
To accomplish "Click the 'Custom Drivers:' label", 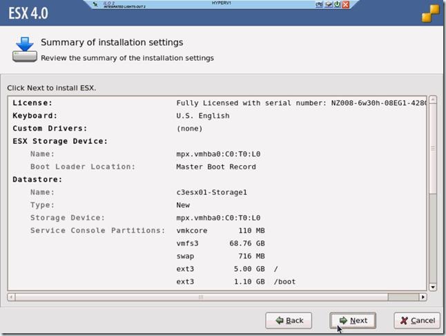I will 50,129.
